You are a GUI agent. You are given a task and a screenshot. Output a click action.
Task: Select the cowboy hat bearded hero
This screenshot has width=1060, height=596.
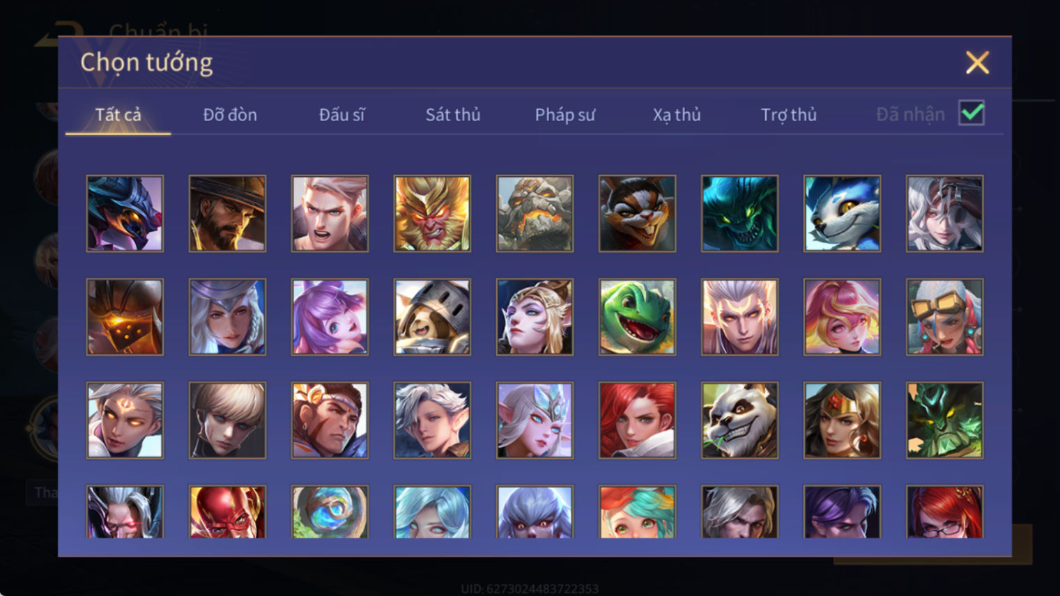pyautogui.click(x=227, y=213)
